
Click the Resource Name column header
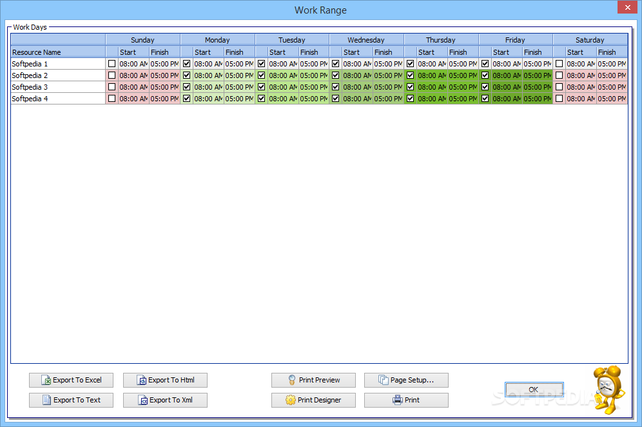58,52
